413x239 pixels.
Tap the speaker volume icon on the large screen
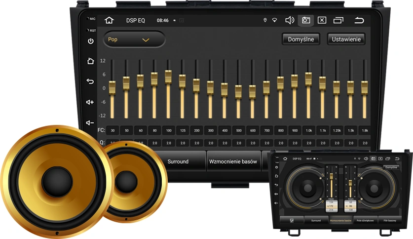tap(290, 21)
